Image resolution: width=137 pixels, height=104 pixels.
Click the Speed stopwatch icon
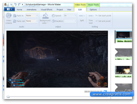(x=53, y=16)
